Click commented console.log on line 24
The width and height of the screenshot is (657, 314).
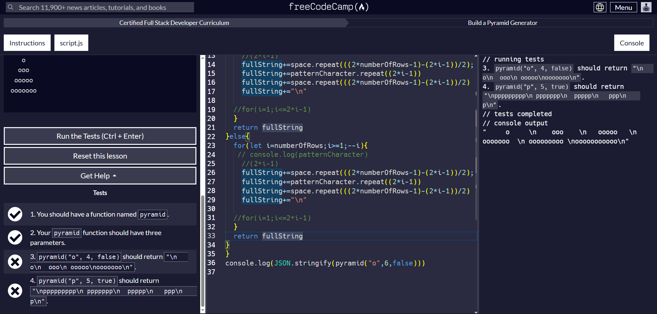303,154
